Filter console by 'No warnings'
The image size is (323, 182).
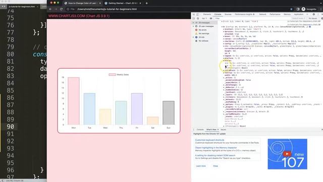pos(203,33)
